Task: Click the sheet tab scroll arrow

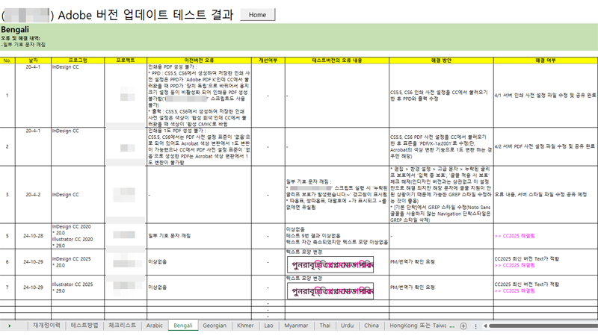Action: pyautogui.click(x=10, y=326)
